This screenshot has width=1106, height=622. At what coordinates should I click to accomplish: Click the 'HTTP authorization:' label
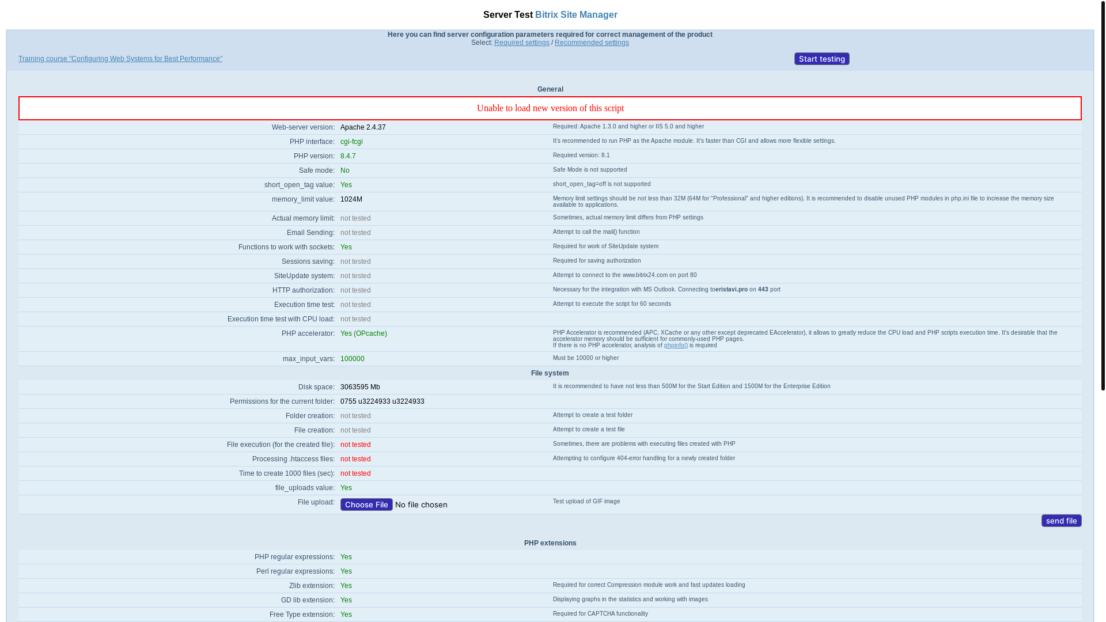point(304,290)
